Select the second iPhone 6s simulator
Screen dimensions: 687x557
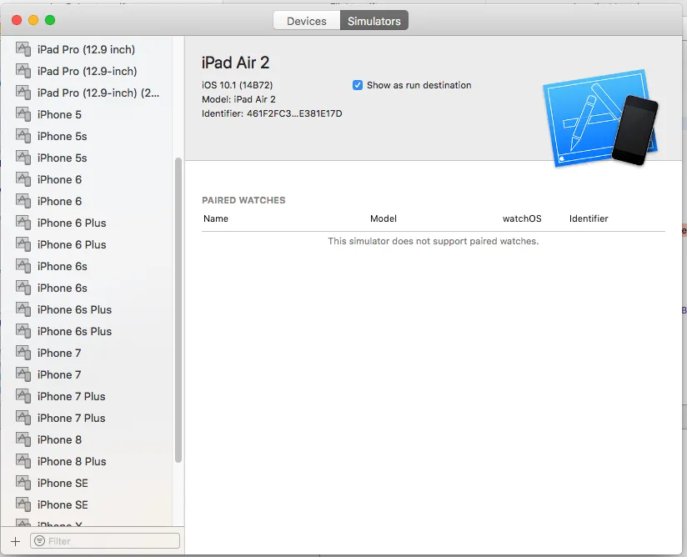[x=63, y=288]
